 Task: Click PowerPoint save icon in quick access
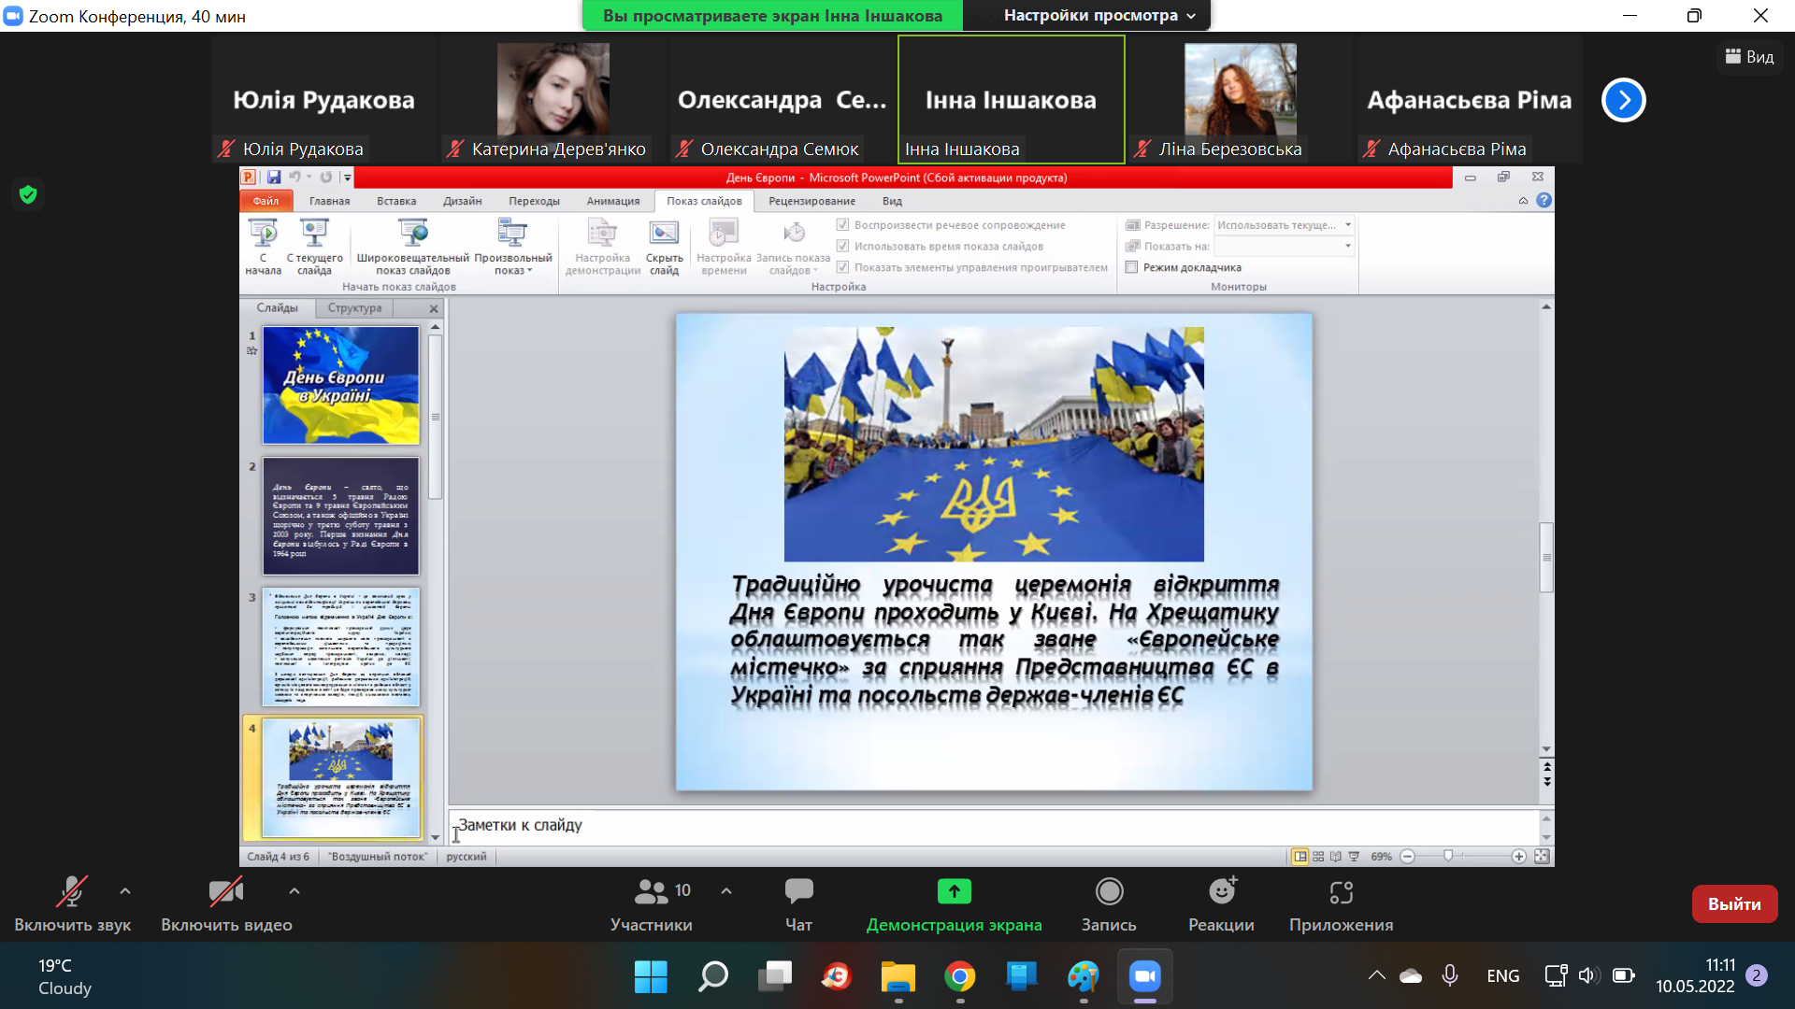[274, 177]
